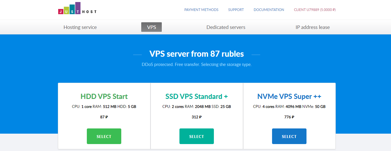The width and height of the screenshot is (391, 151).
Task: Select the HDD VPS Start plan button
Action: click(x=104, y=136)
